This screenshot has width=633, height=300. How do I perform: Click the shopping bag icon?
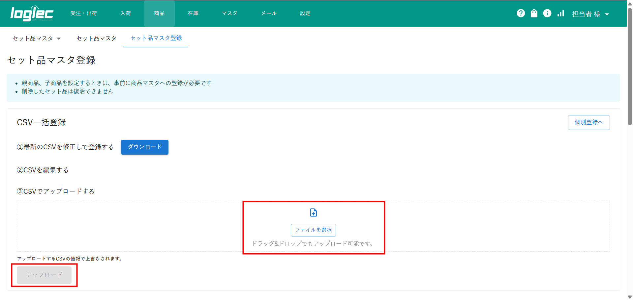pyautogui.click(x=534, y=13)
